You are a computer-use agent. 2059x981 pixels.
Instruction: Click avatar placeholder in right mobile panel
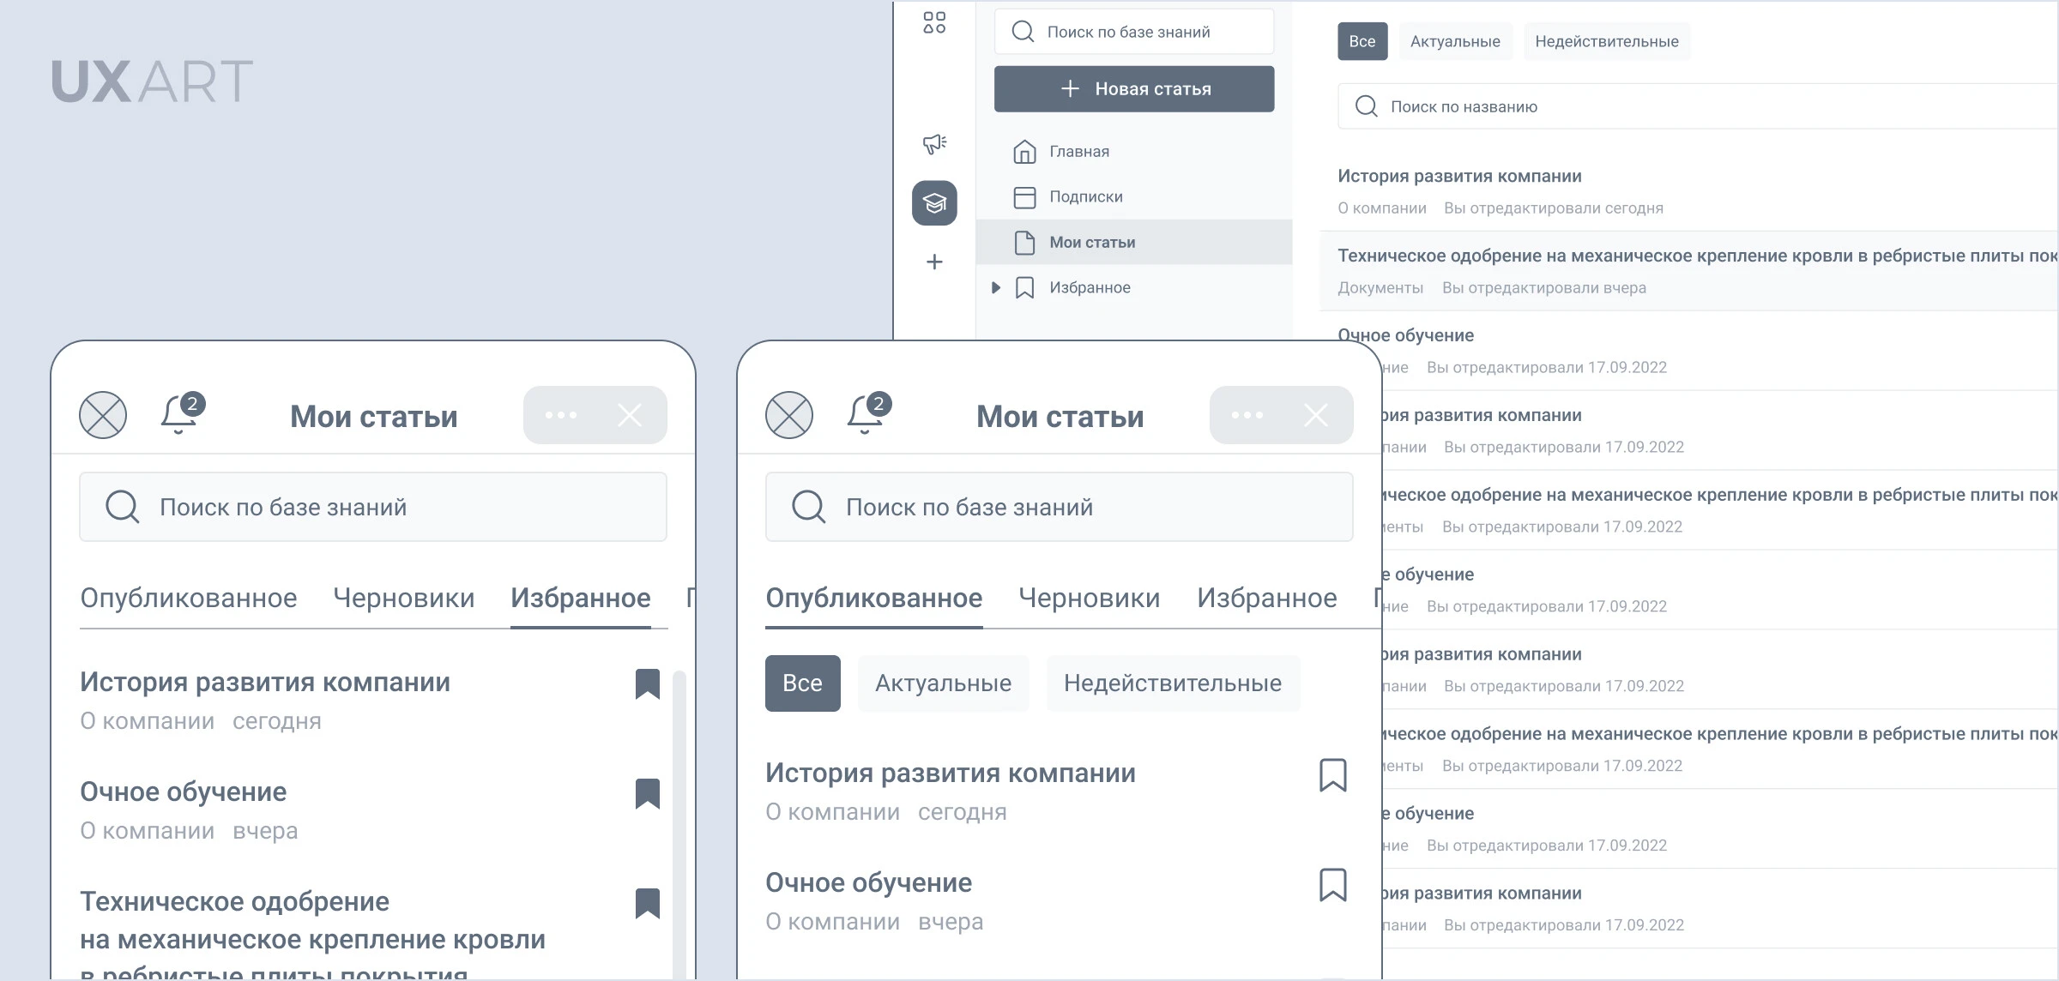click(x=788, y=415)
